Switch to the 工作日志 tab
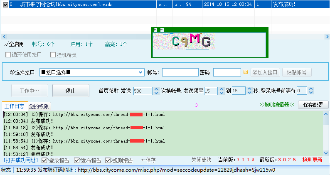330x175 pixels. tap(15, 106)
